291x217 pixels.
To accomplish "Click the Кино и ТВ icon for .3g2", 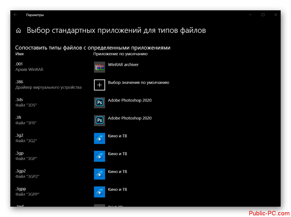I will click(x=100, y=138).
